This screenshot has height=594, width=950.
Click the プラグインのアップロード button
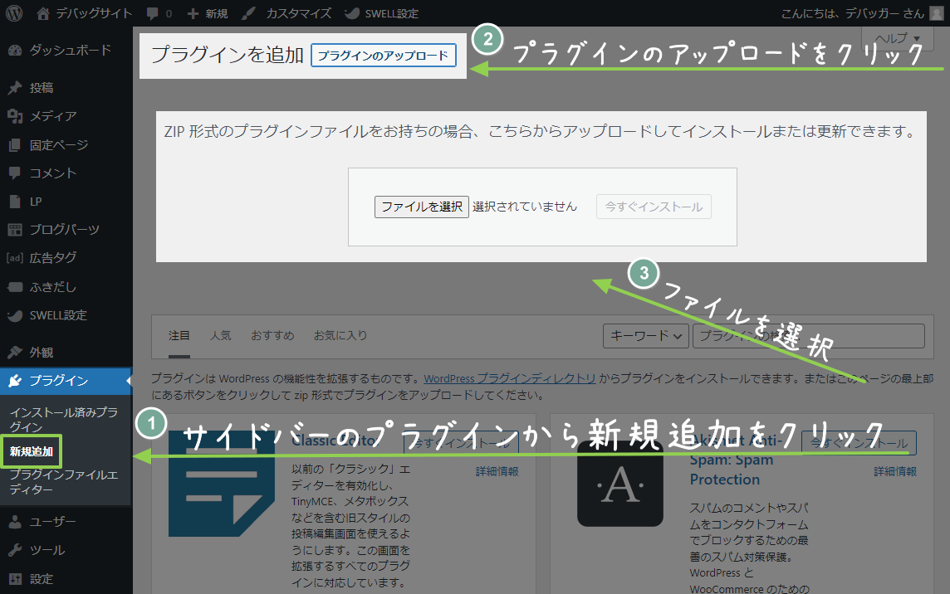pos(383,56)
